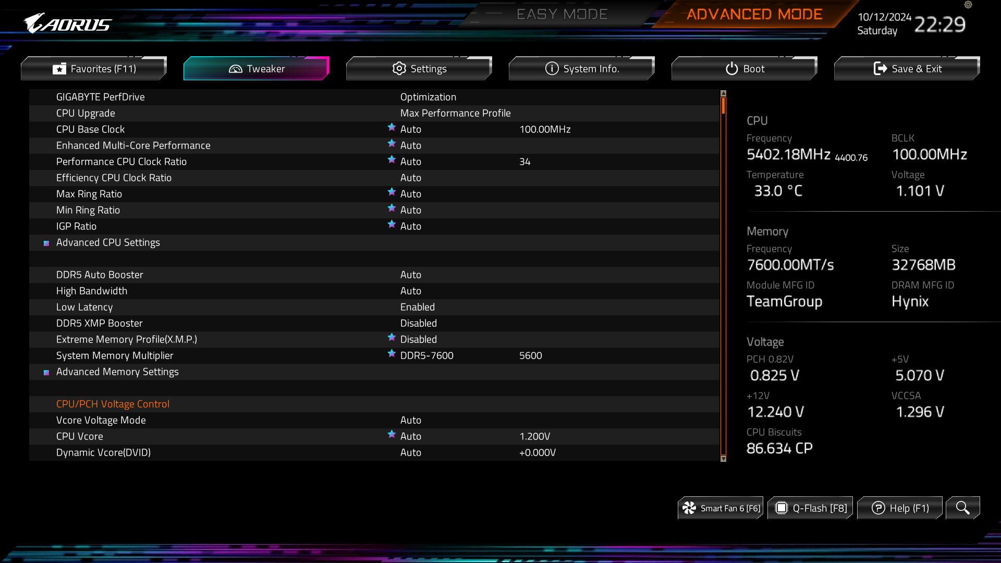
Task: Open Save & Exit menu
Action: click(x=907, y=69)
